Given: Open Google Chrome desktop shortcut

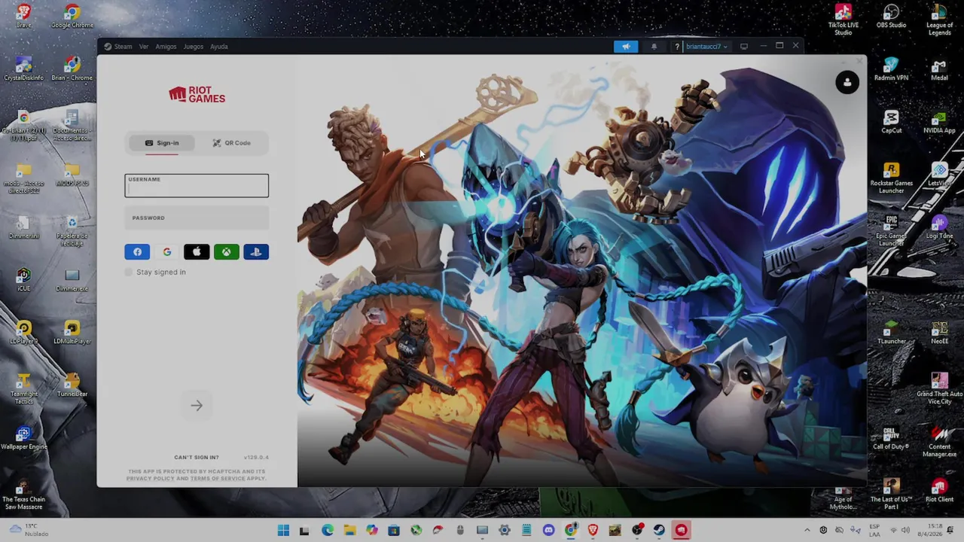Looking at the screenshot, I should (x=72, y=16).
